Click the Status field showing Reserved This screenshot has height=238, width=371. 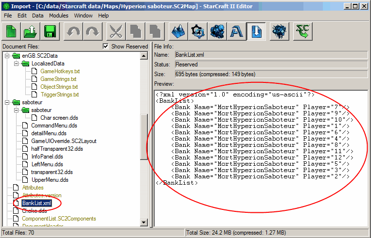pos(271,64)
